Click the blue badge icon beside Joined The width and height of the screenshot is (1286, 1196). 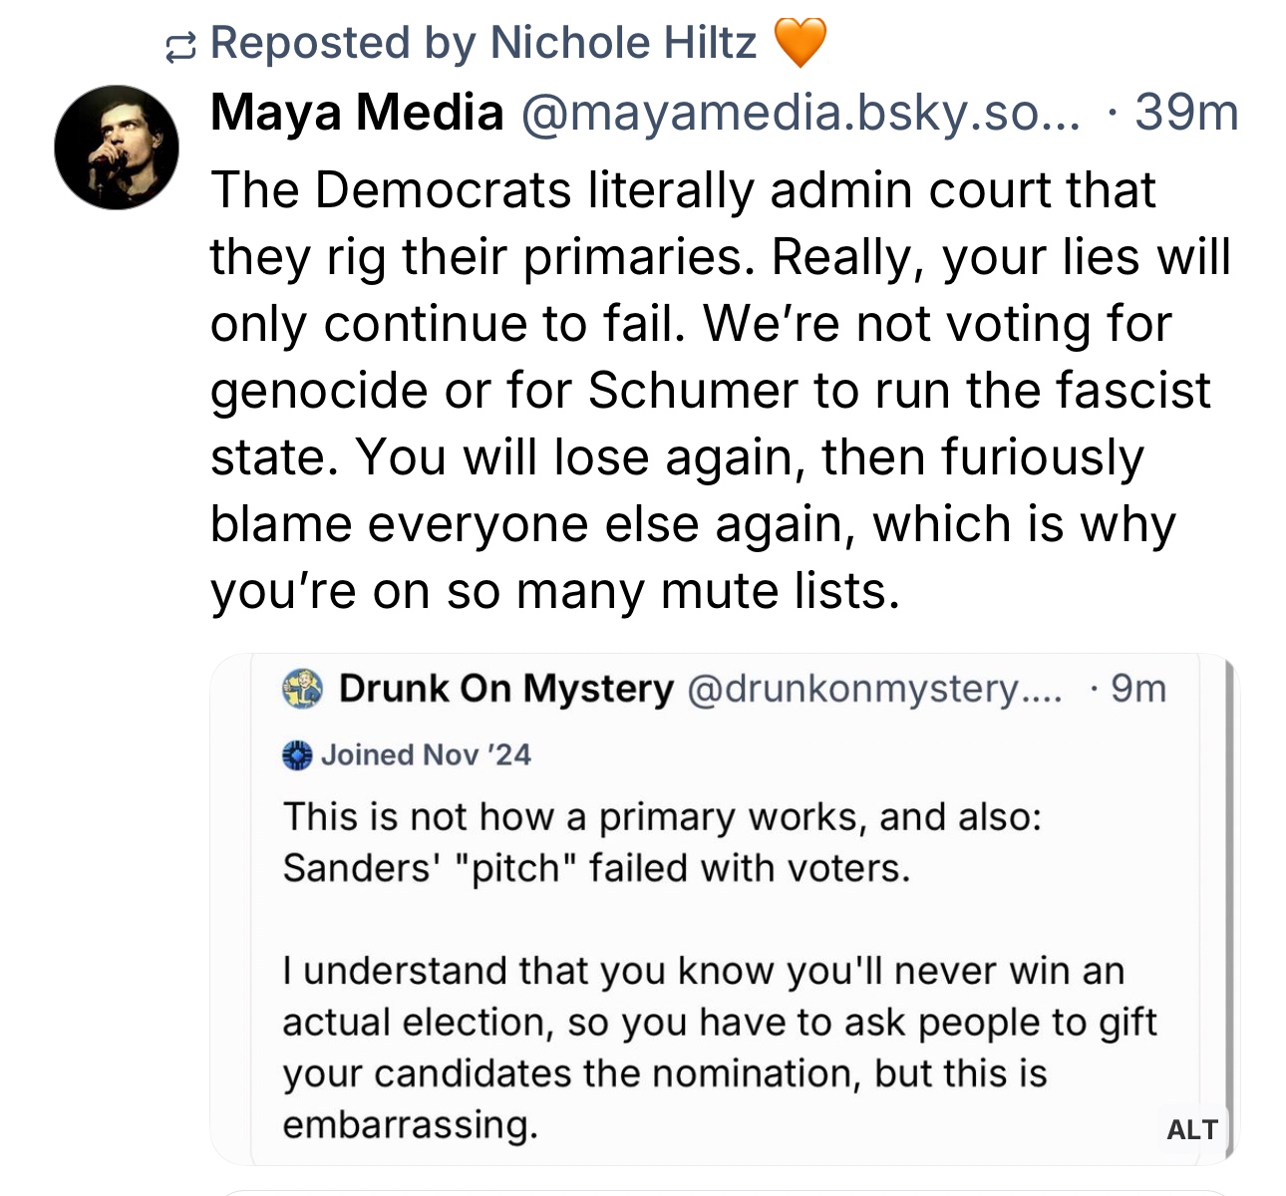[297, 755]
